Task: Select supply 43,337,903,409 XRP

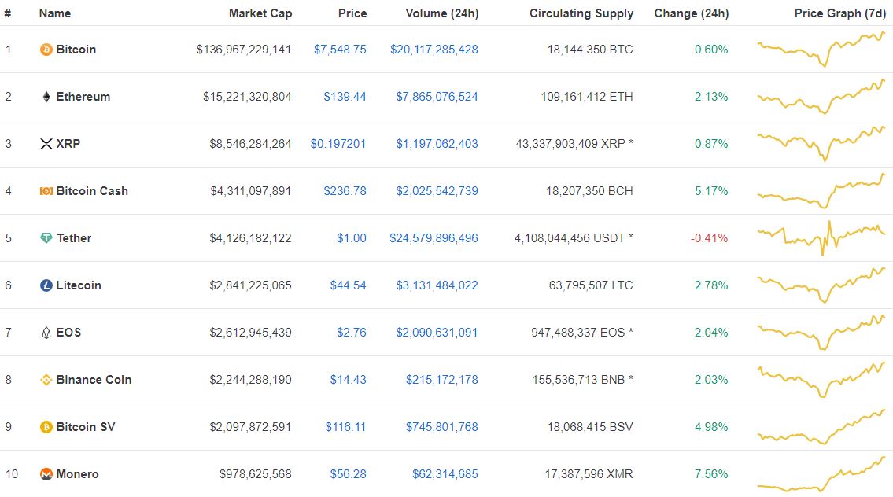Action: (574, 144)
